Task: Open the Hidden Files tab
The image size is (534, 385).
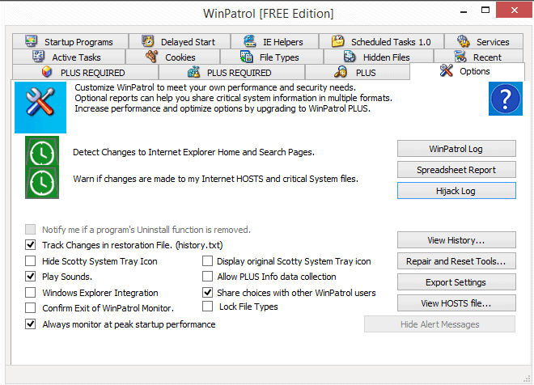Action: 378,57
